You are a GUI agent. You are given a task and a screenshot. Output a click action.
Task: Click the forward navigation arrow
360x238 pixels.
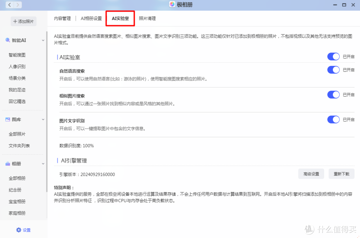coord(17,5)
